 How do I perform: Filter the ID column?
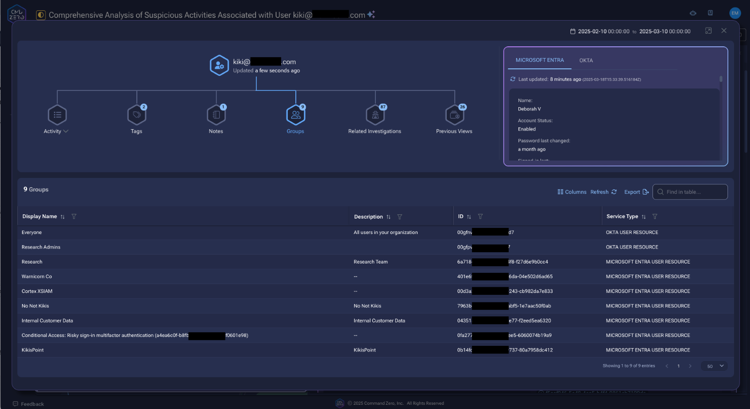(480, 217)
